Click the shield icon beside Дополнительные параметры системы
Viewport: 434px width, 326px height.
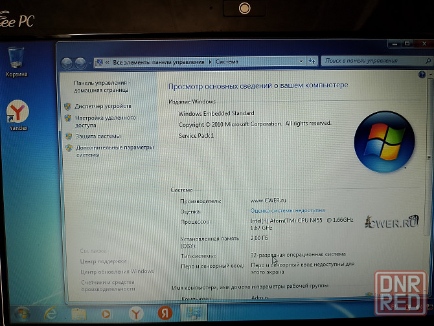[69, 148]
